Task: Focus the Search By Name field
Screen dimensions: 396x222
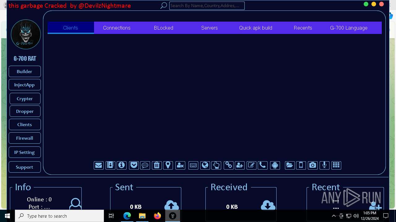Action: coord(207,6)
